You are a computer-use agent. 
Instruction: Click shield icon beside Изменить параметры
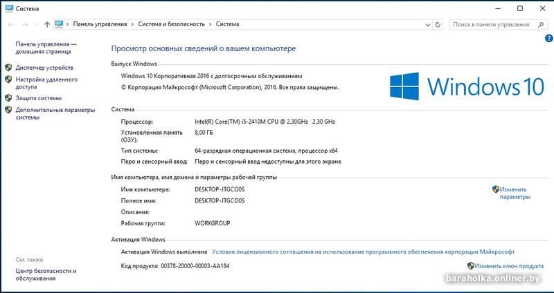pyautogui.click(x=496, y=189)
